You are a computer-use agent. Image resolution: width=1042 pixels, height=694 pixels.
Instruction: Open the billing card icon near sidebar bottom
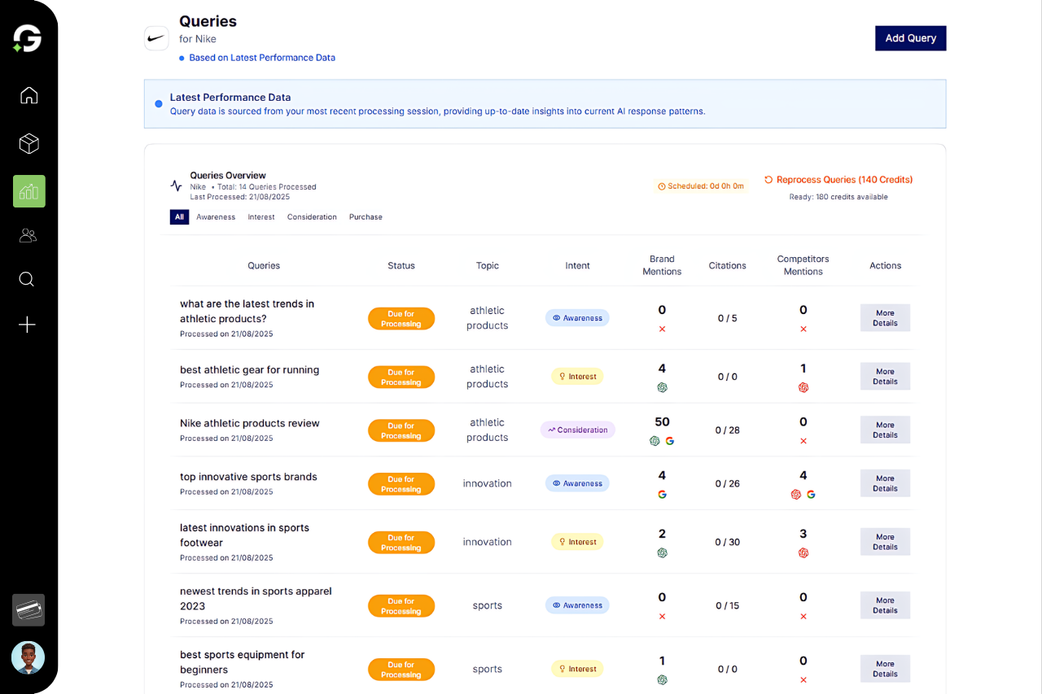28,610
